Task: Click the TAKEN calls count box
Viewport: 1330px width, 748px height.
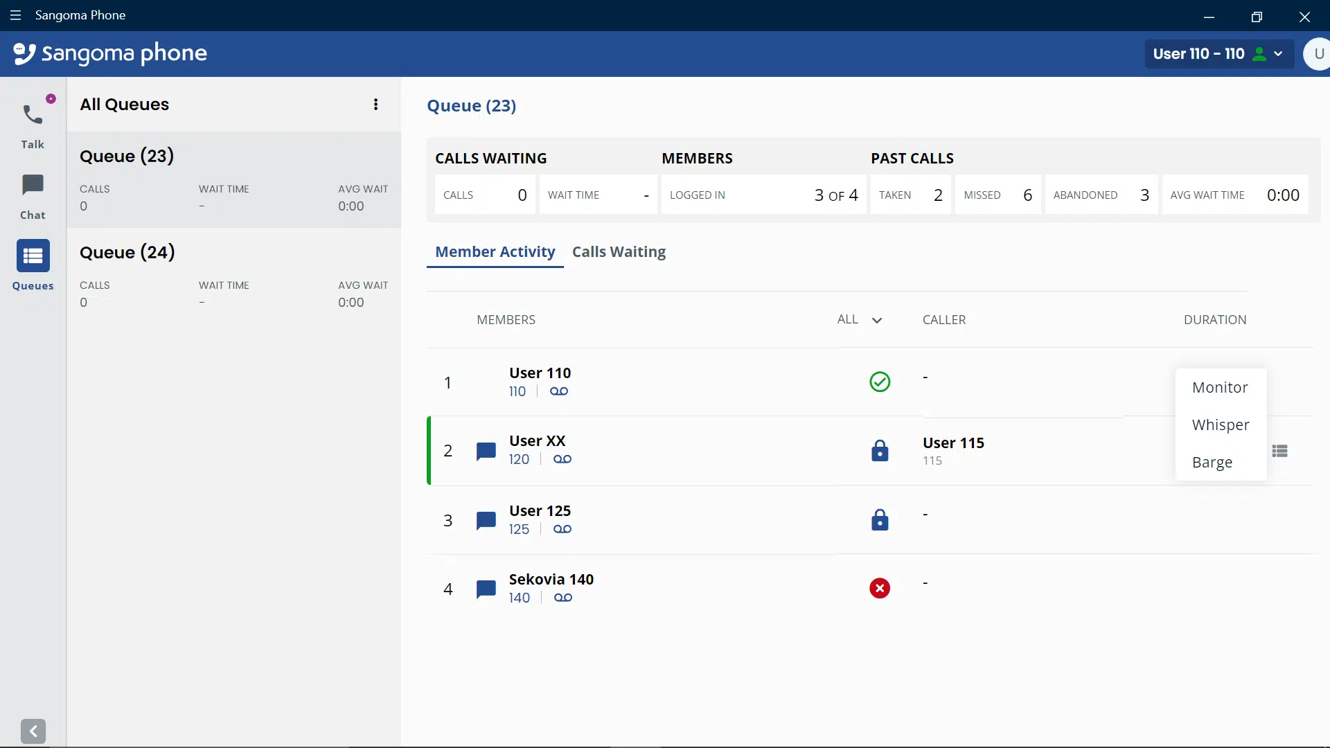Action: pos(910,195)
